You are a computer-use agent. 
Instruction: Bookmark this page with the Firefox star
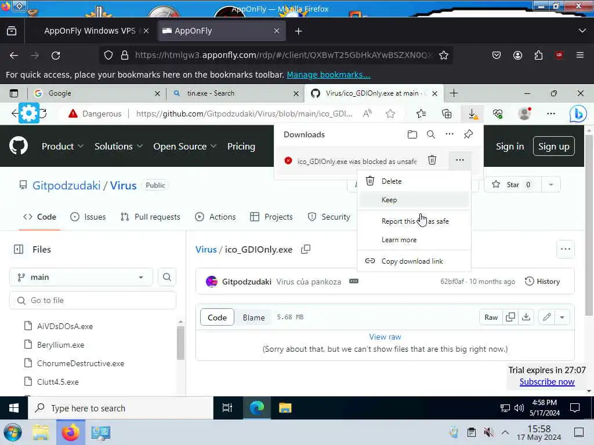(x=444, y=56)
